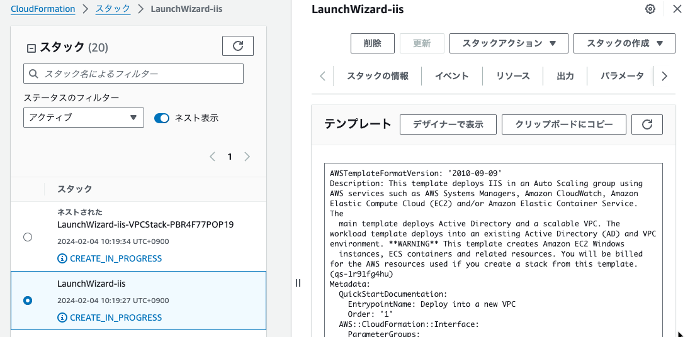695x337 pixels.
Task: Select LaunchWizard-iis-VPCStack radio button
Action: coord(28,238)
